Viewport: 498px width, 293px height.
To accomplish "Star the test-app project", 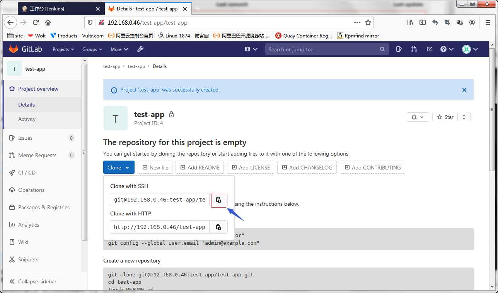I will (x=445, y=117).
